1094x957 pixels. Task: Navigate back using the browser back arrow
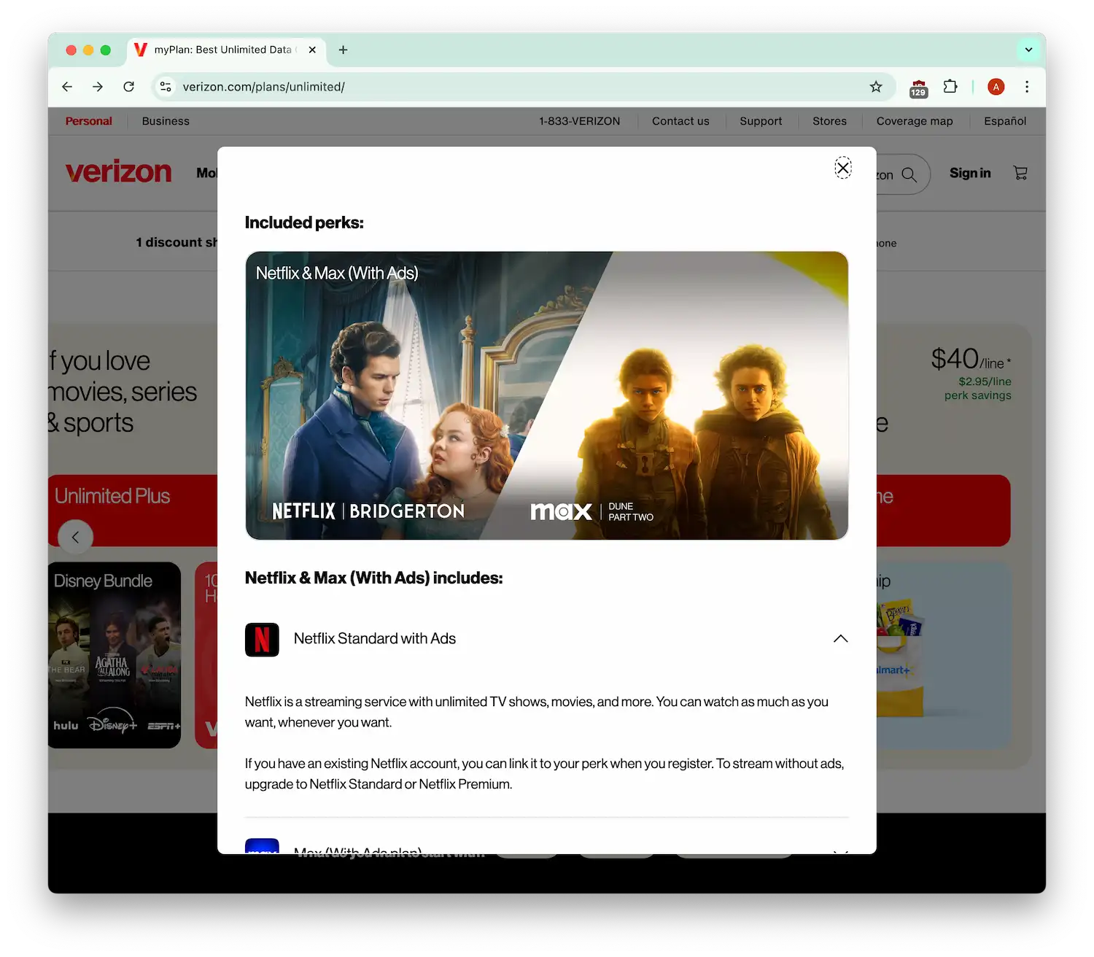(x=67, y=86)
